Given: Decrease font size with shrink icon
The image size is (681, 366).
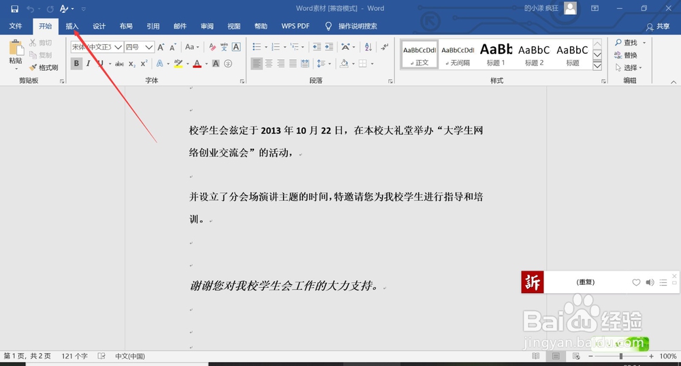Looking at the screenshot, I should coord(173,47).
